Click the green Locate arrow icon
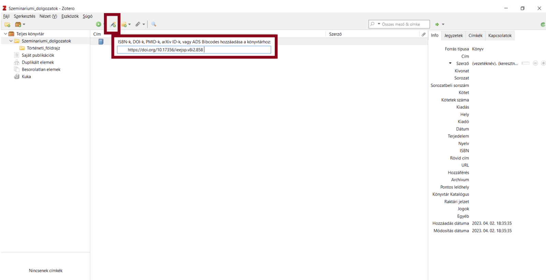This screenshot has height=280, width=546. (x=437, y=25)
